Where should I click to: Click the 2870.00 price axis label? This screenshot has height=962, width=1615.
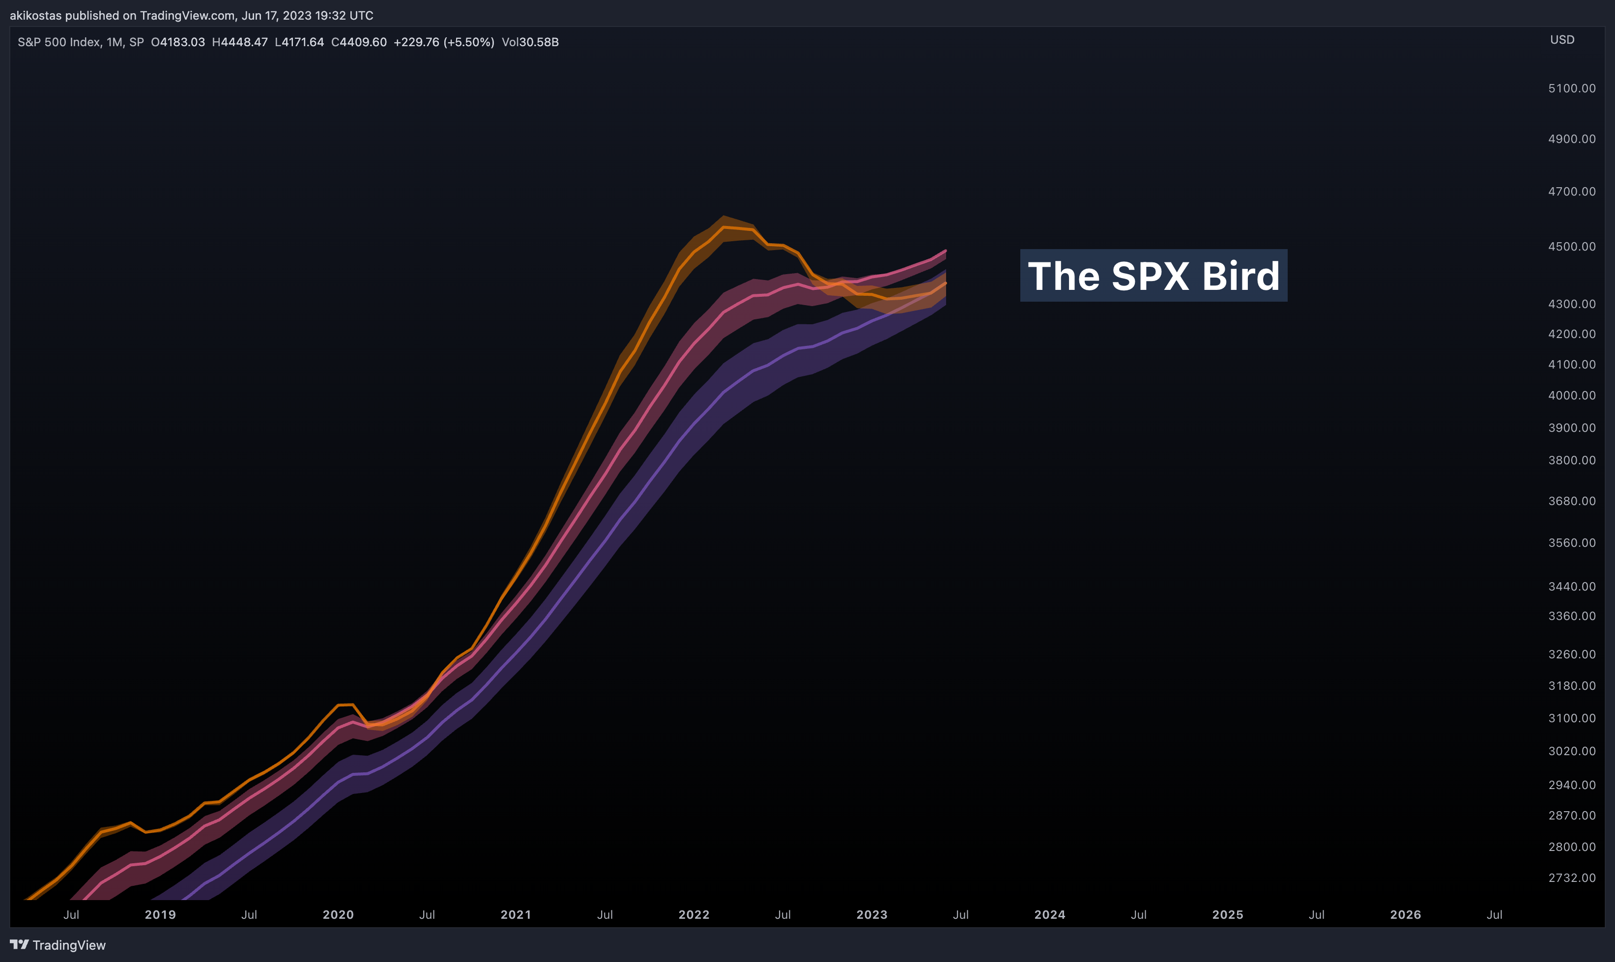[1572, 816]
